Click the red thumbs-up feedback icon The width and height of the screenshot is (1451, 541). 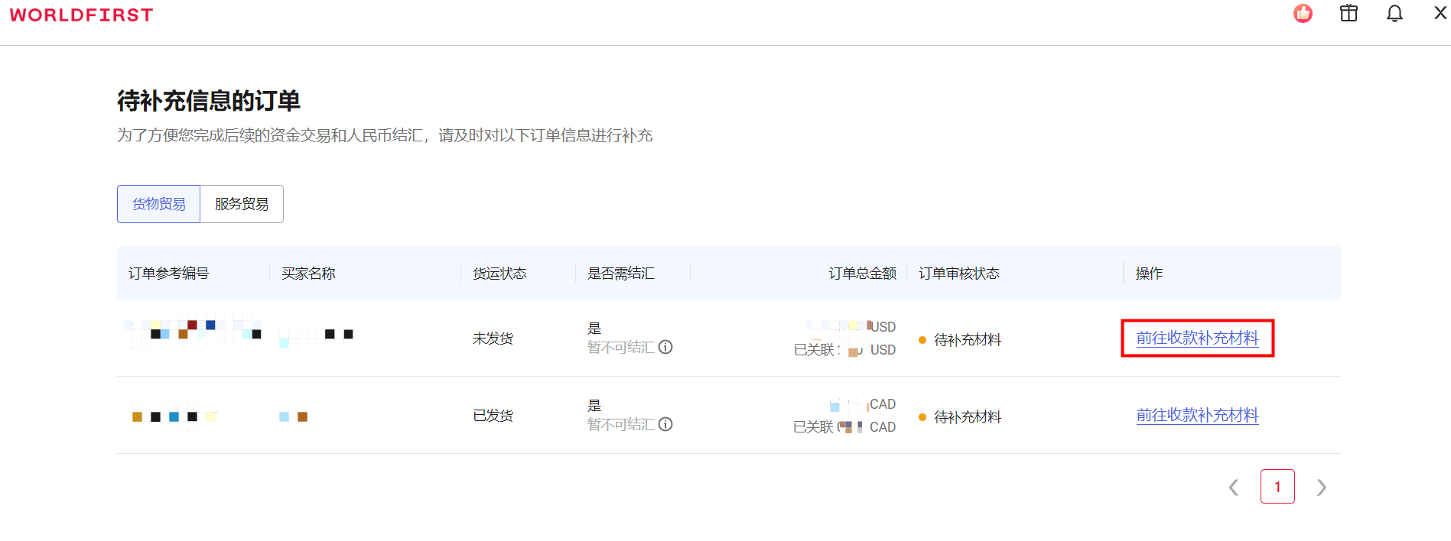pyautogui.click(x=1303, y=14)
